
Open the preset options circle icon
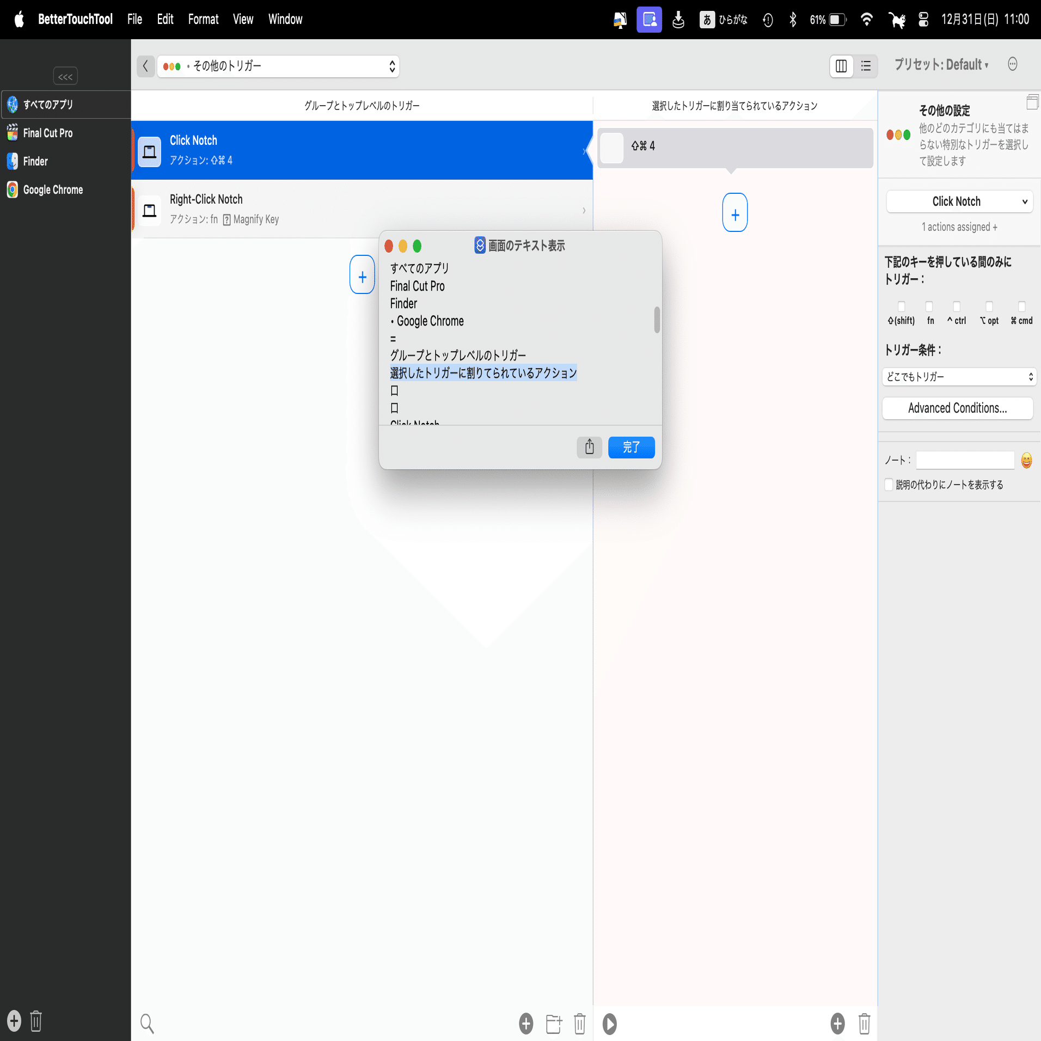(1013, 64)
